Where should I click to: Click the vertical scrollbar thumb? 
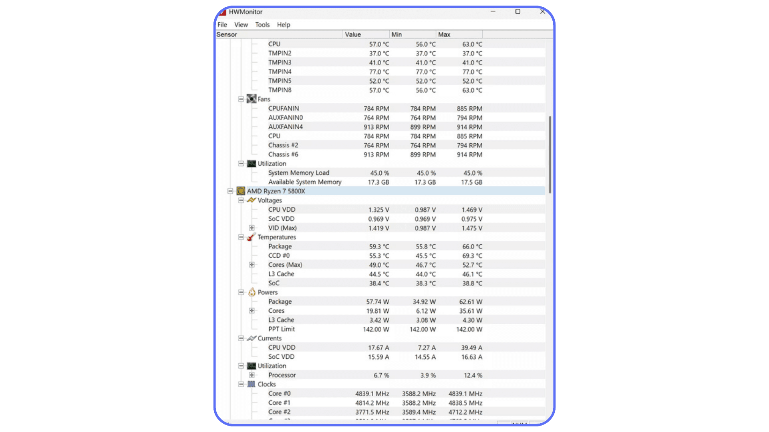(550, 155)
